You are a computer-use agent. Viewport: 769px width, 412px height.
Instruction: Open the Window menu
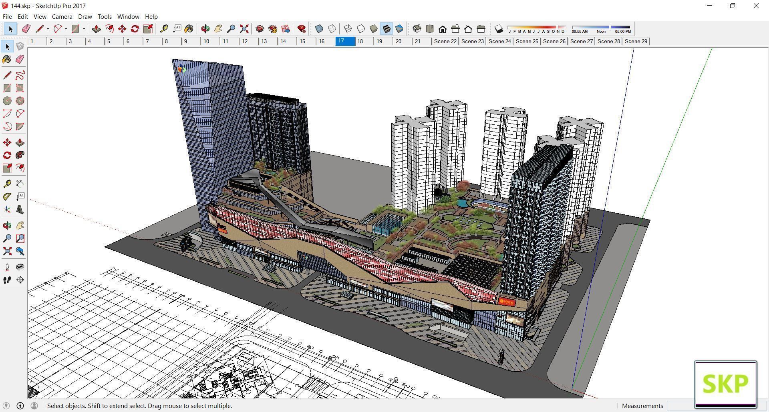128,16
